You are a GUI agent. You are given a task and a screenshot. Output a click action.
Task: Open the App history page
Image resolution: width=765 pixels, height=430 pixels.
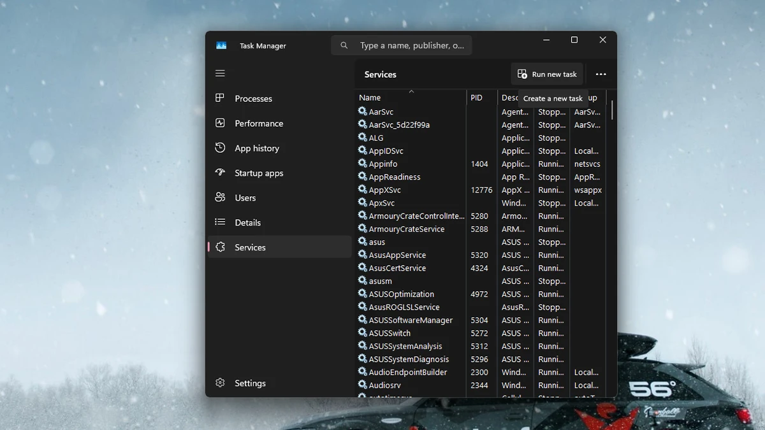[x=279, y=148]
